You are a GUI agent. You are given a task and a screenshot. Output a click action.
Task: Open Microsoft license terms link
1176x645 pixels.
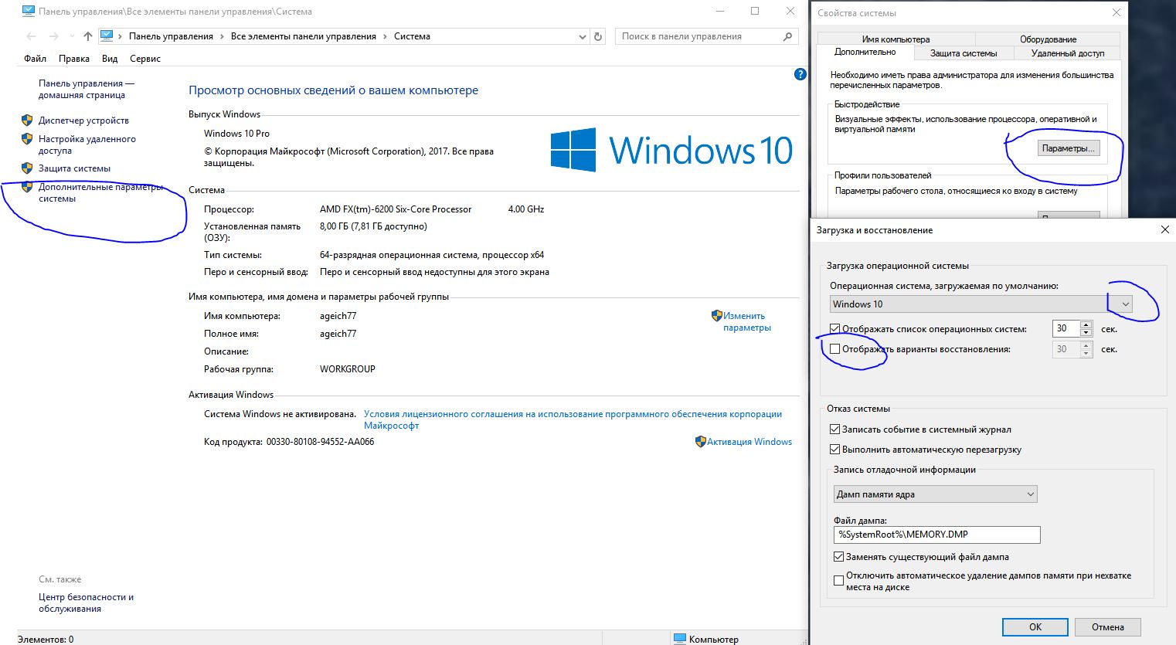pyautogui.click(x=573, y=419)
